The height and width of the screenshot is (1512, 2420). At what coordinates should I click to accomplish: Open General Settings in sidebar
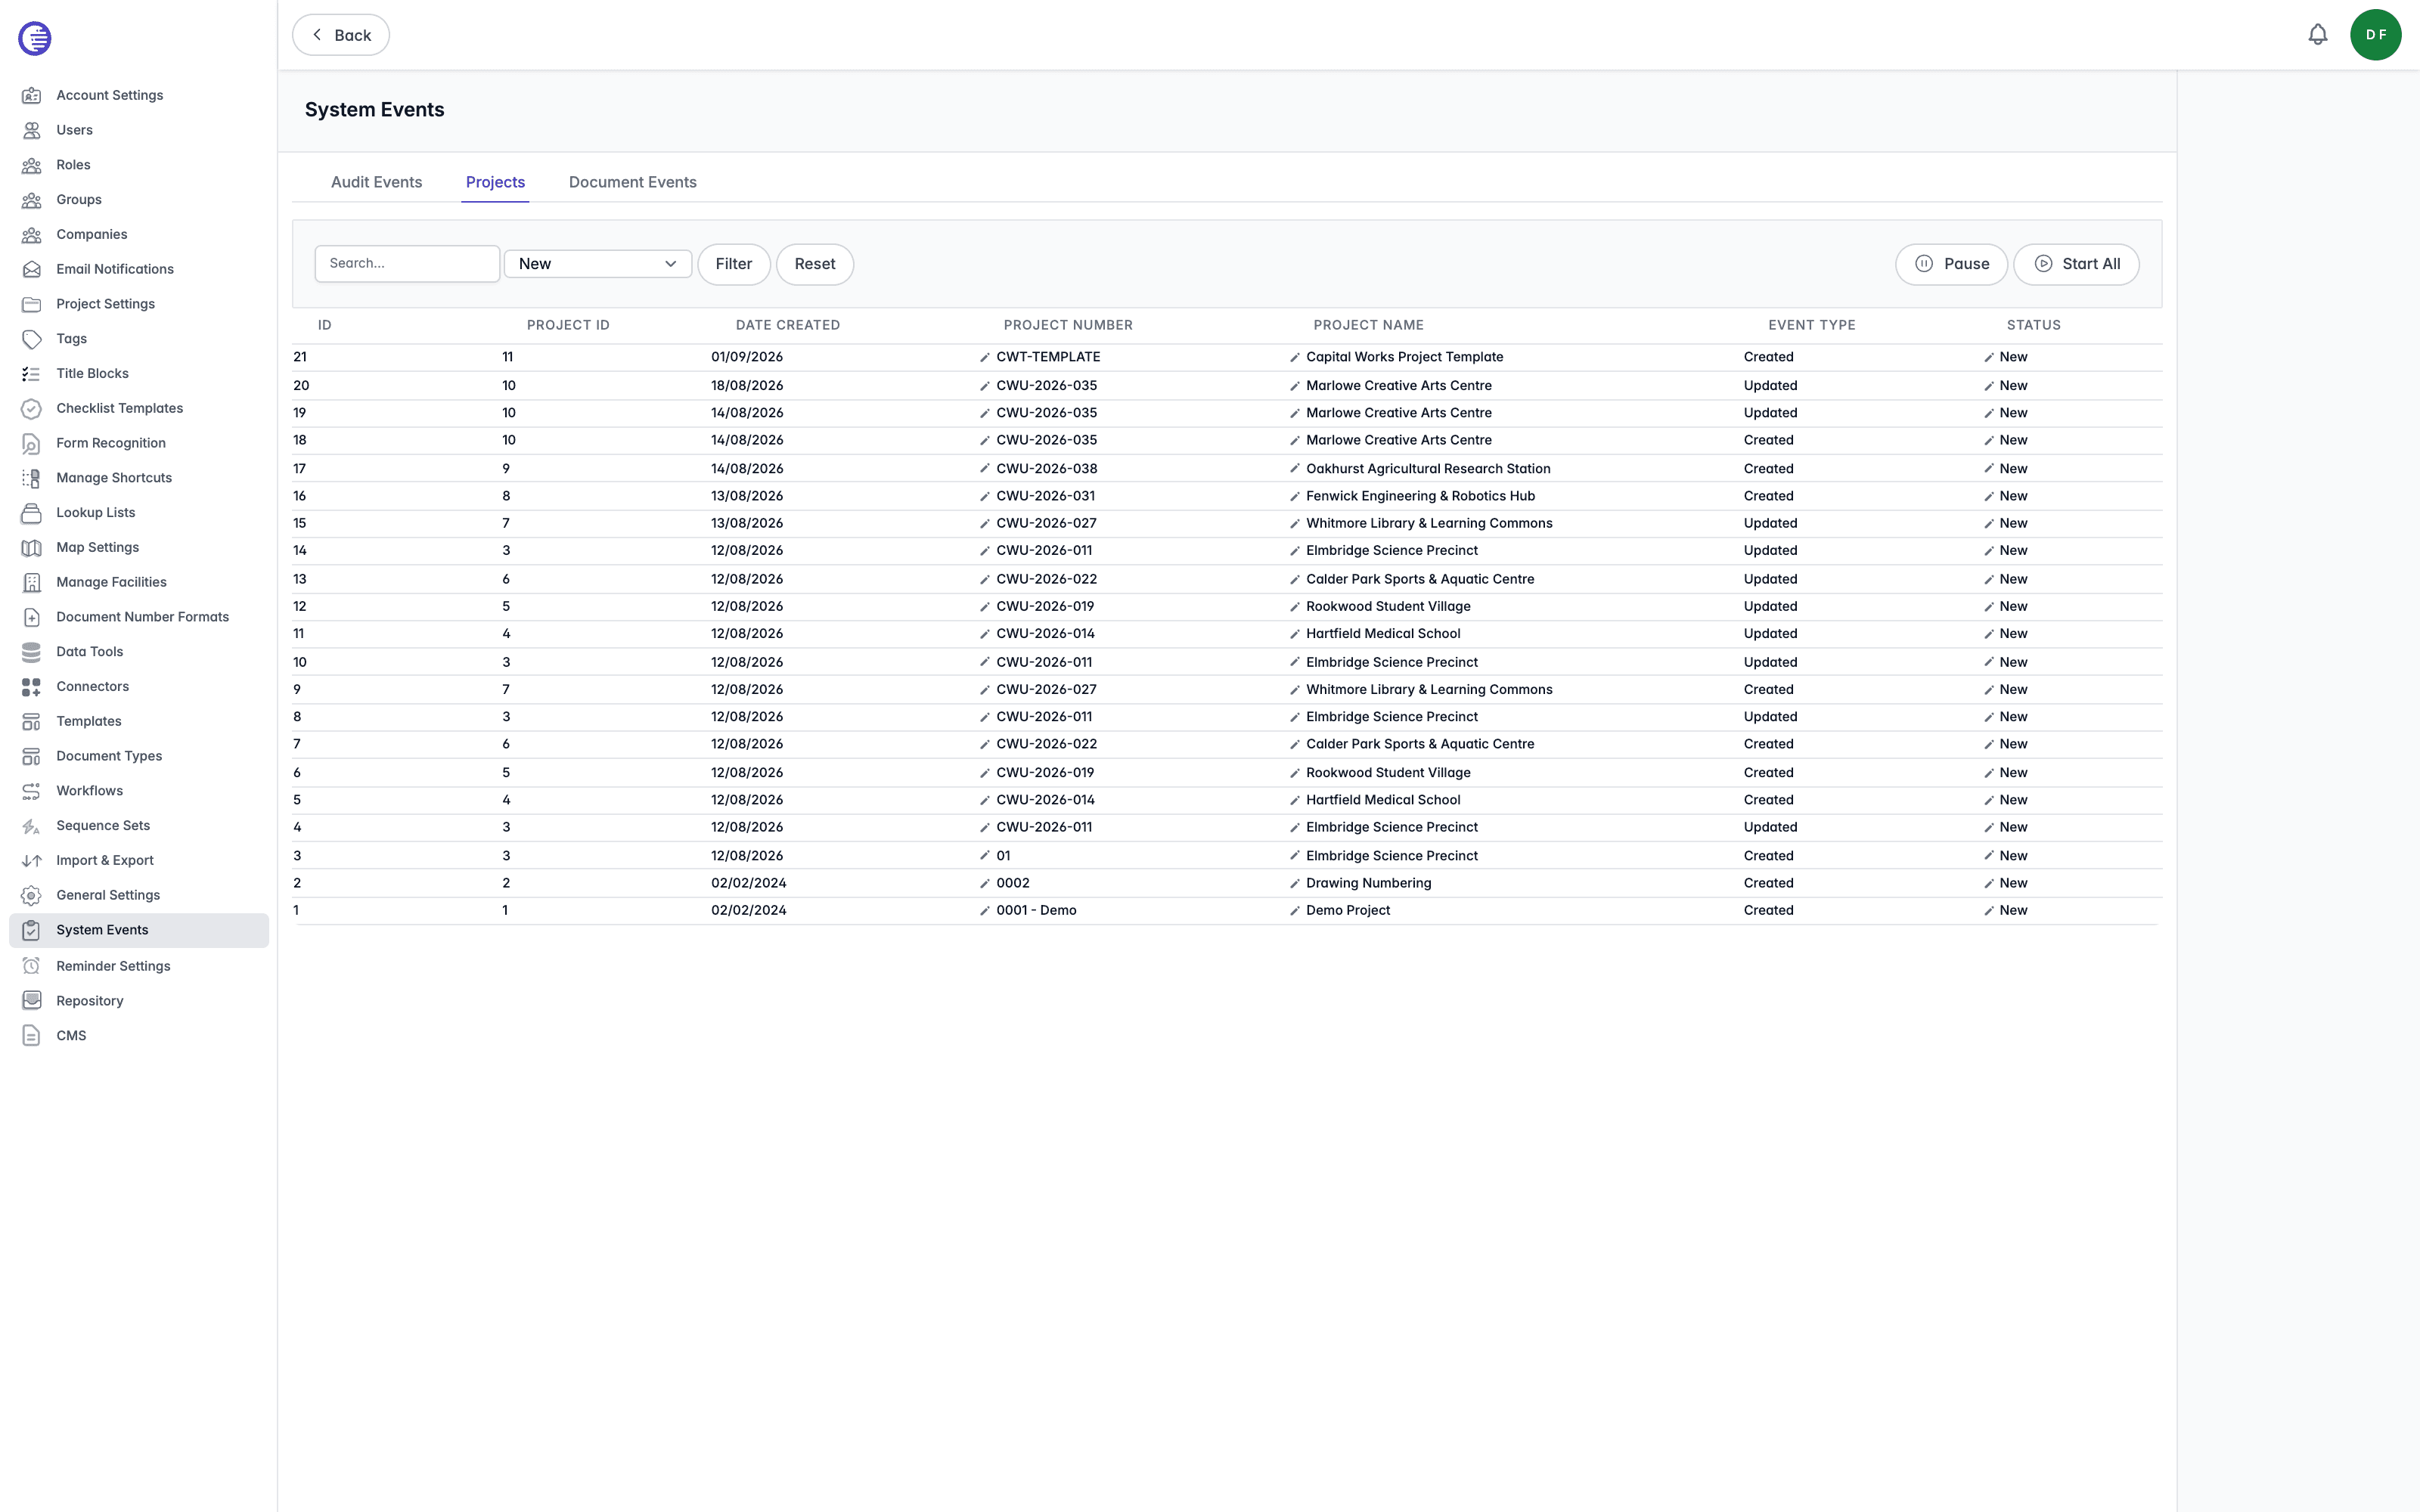tap(139, 895)
